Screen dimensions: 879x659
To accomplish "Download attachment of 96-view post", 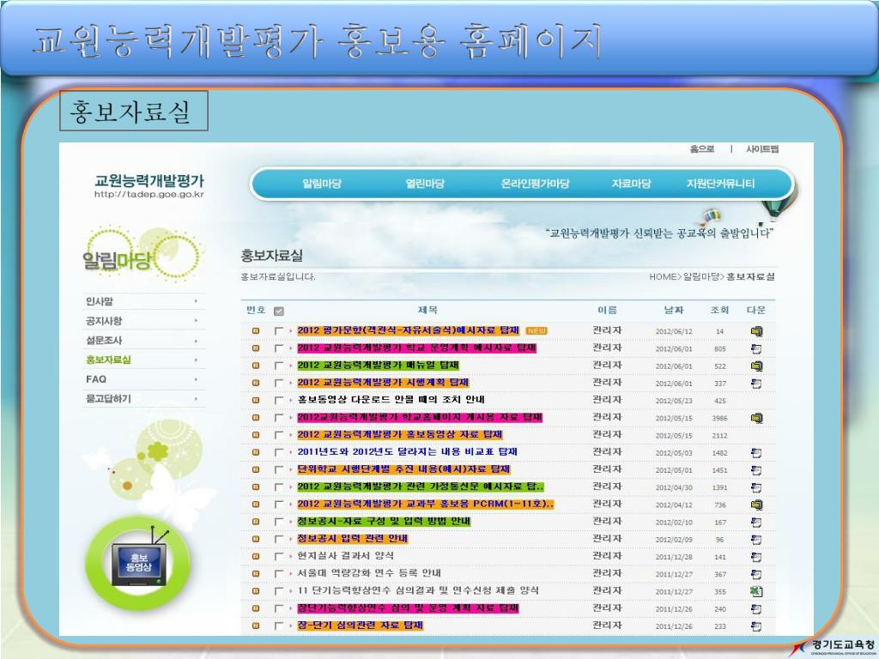I will (x=756, y=540).
